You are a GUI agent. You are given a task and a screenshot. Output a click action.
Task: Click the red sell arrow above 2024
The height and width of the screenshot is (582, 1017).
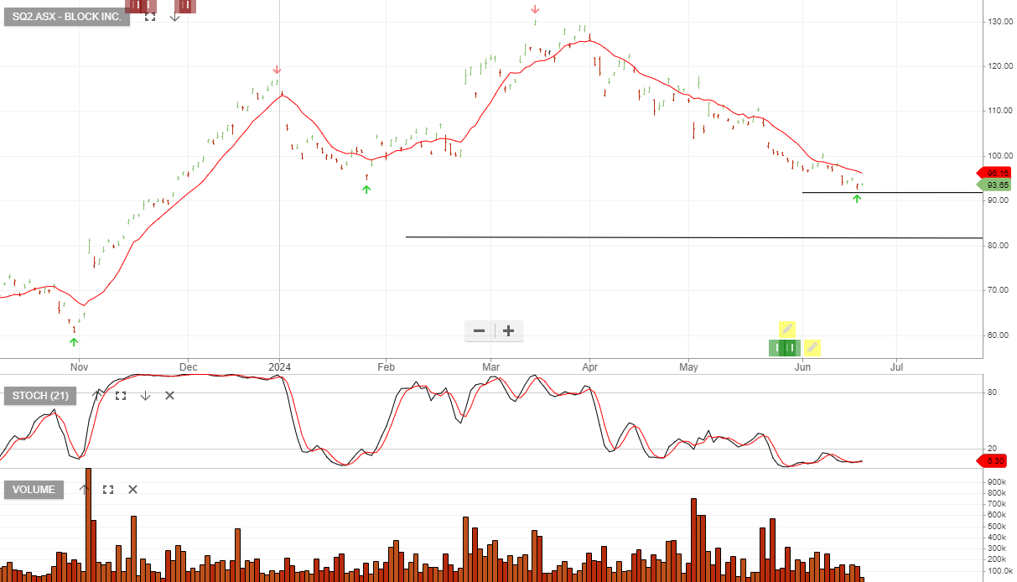278,70
